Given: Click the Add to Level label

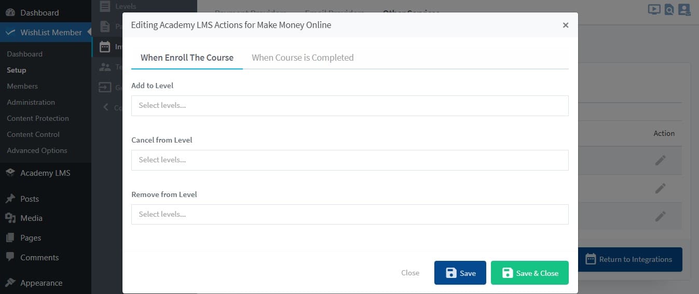Looking at the screenshot, I should 152,86.
